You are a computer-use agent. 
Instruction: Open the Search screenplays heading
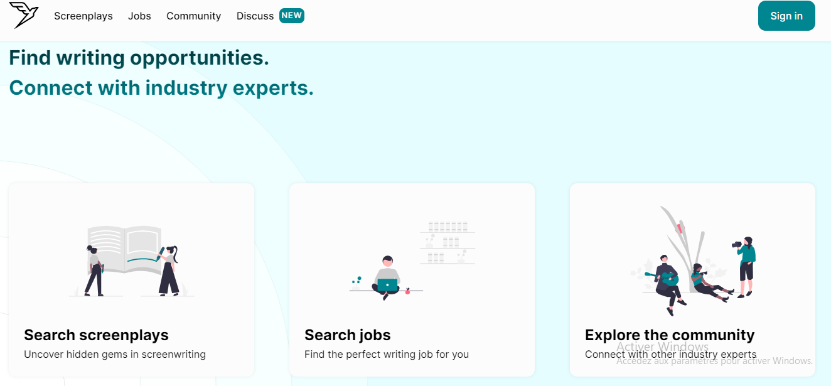tap(96, 335)
